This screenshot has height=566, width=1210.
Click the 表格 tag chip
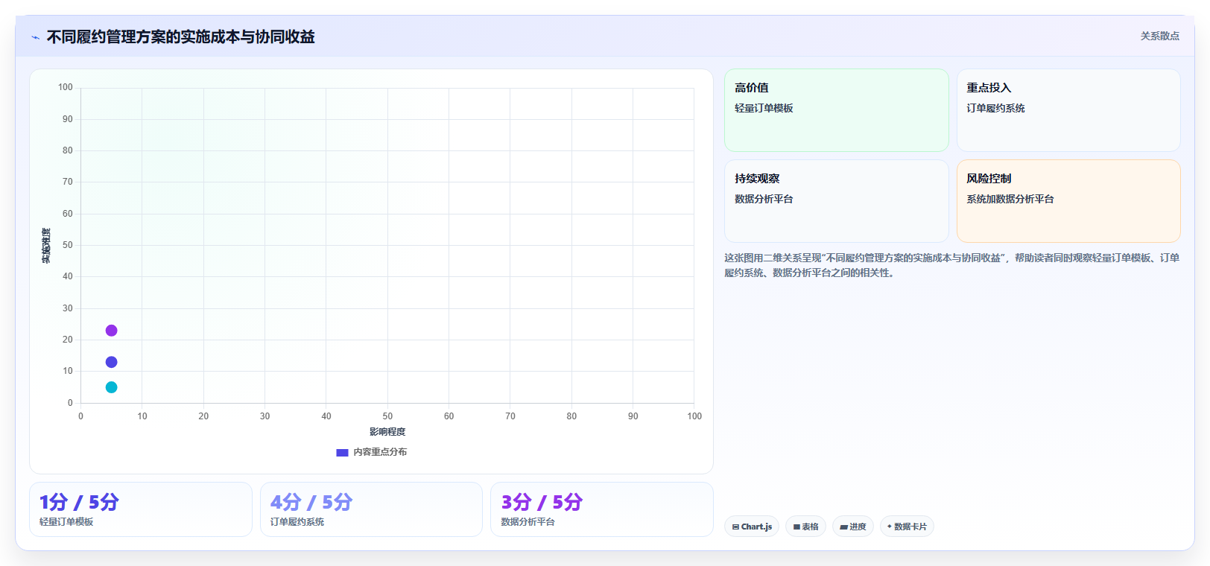coord(805,527)
